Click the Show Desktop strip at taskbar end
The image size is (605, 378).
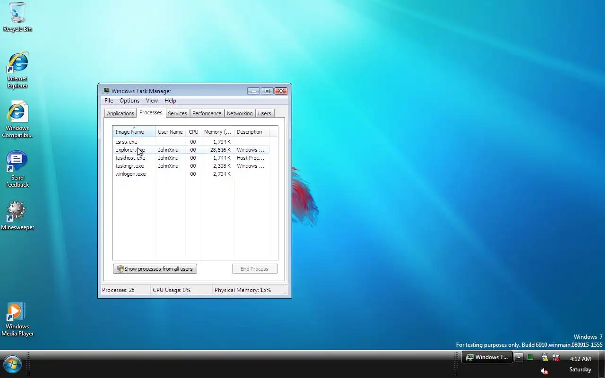602,364
